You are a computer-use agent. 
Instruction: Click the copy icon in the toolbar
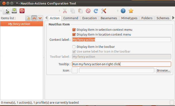pyautogui.click(x=73, y=11)
